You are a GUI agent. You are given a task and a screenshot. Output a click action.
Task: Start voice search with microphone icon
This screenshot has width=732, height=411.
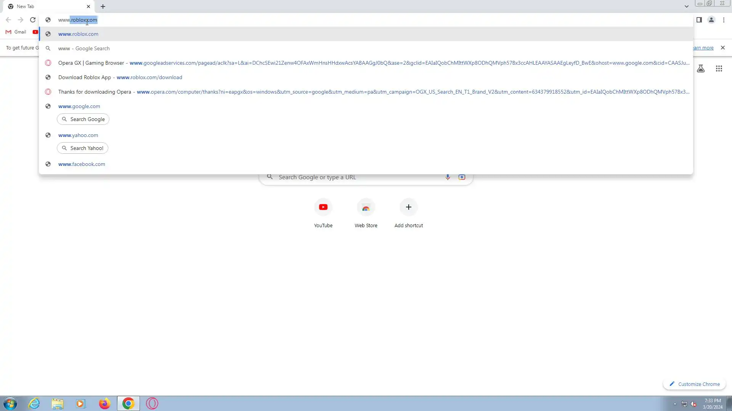click(x=448, y=177)
